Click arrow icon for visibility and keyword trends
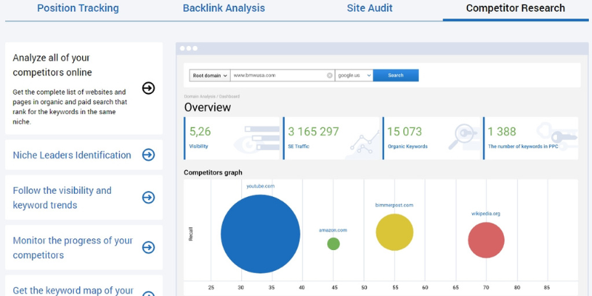592x296 pixels. (149, 197)
